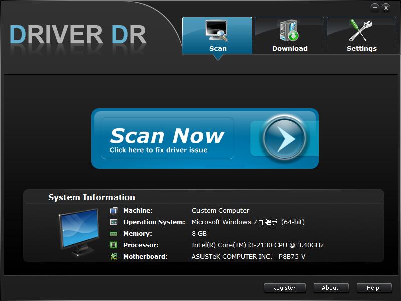Click the Download tower icon
Image resolution: width=401 pixels, height=301 pixels.
point(289,31)
